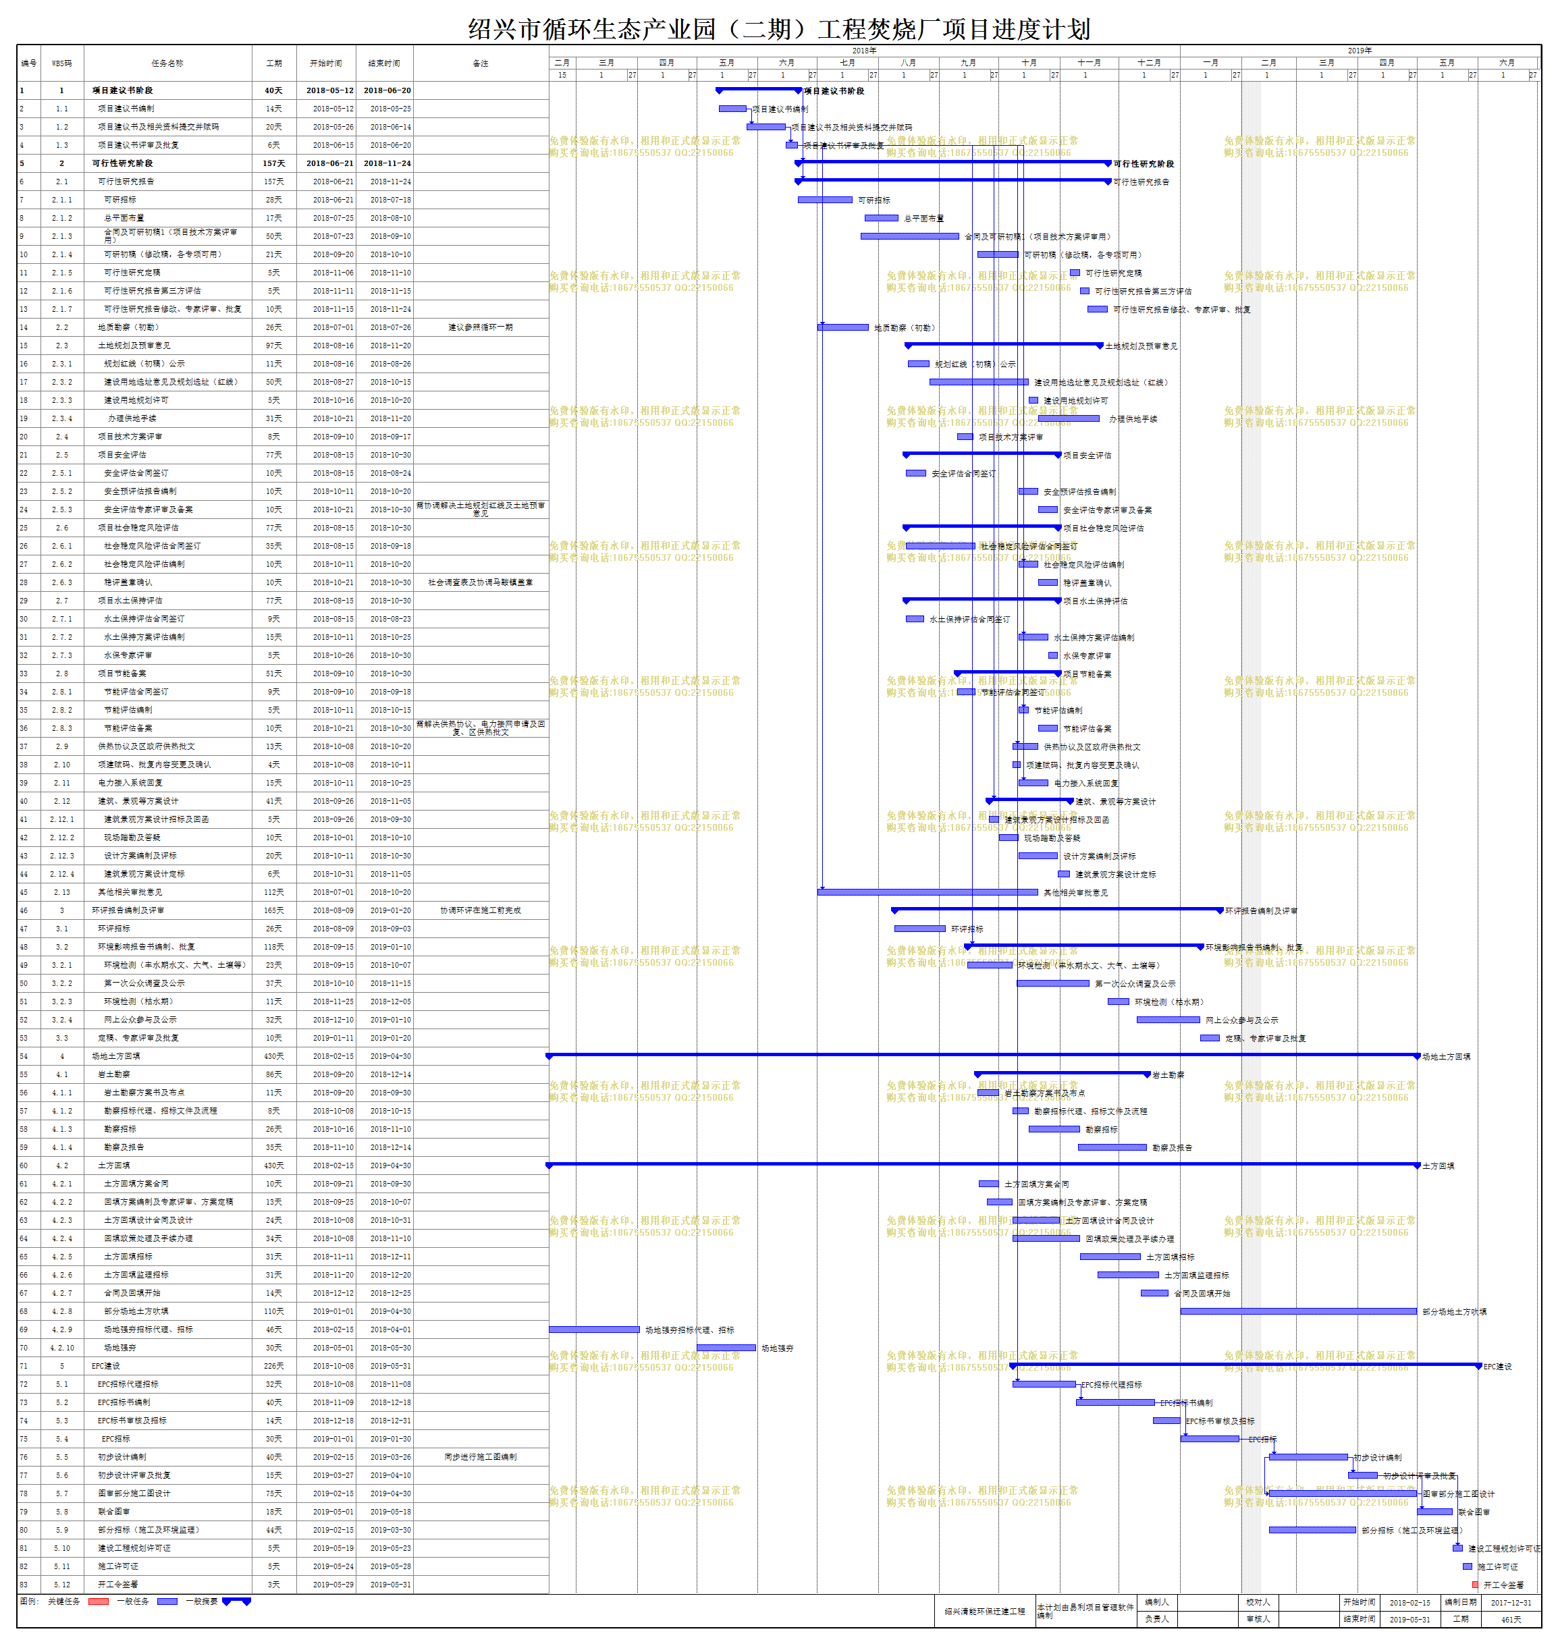1558x1644 pixels.
Task: Click the summary bar labeled 项目建议书阶段
Action: click(759, 89)
